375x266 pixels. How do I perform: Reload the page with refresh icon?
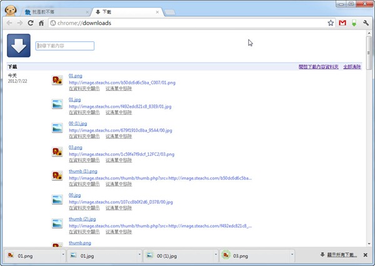[30, 23]
